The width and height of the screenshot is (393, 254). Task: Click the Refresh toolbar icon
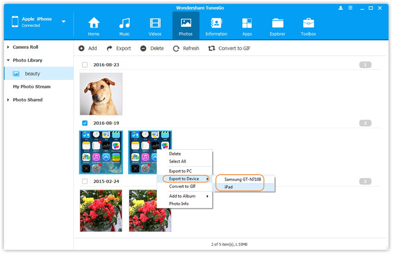pyautogui.click(x=176, y=48)
